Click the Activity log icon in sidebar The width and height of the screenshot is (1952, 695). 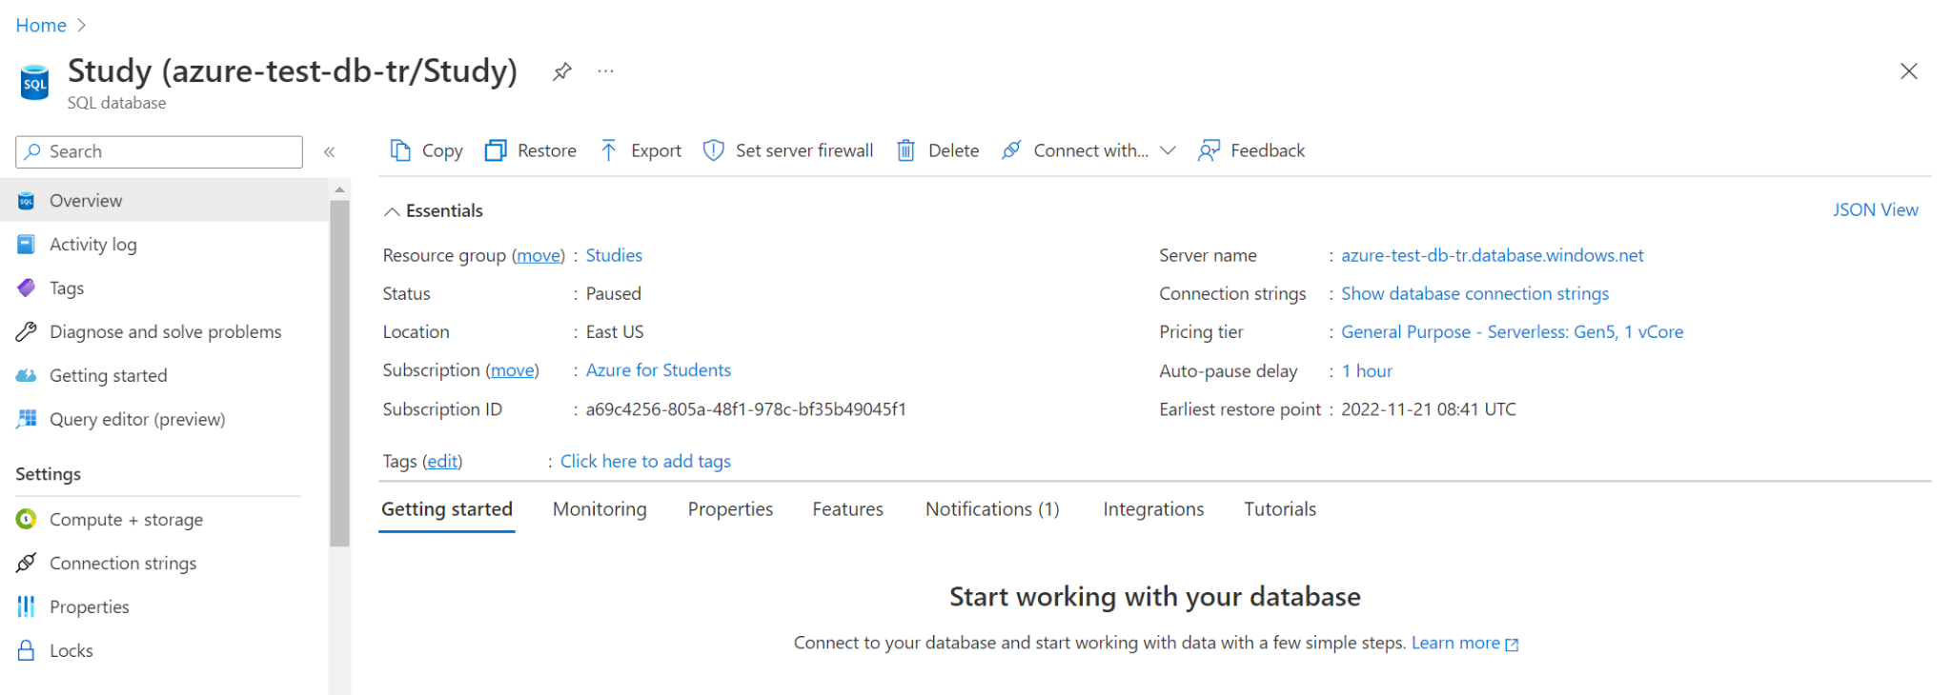[x=26, y=245]
